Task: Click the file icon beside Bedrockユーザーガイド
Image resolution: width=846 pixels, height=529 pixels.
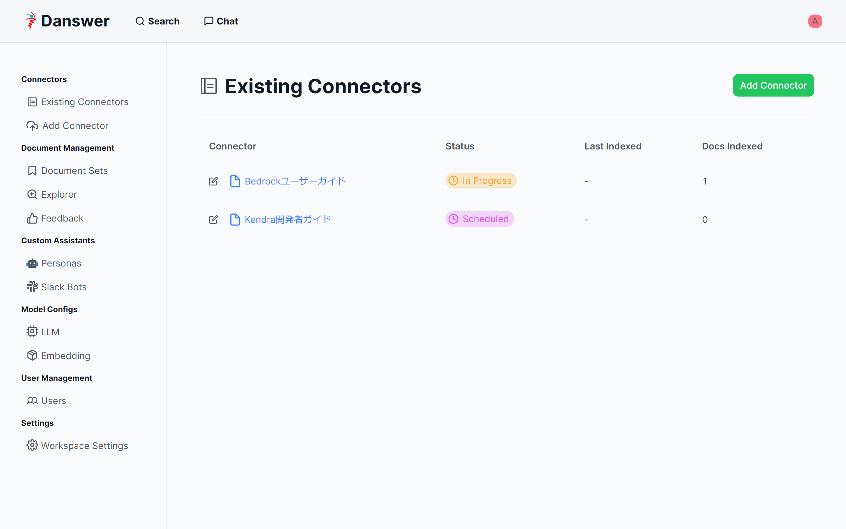Action: 235,181
